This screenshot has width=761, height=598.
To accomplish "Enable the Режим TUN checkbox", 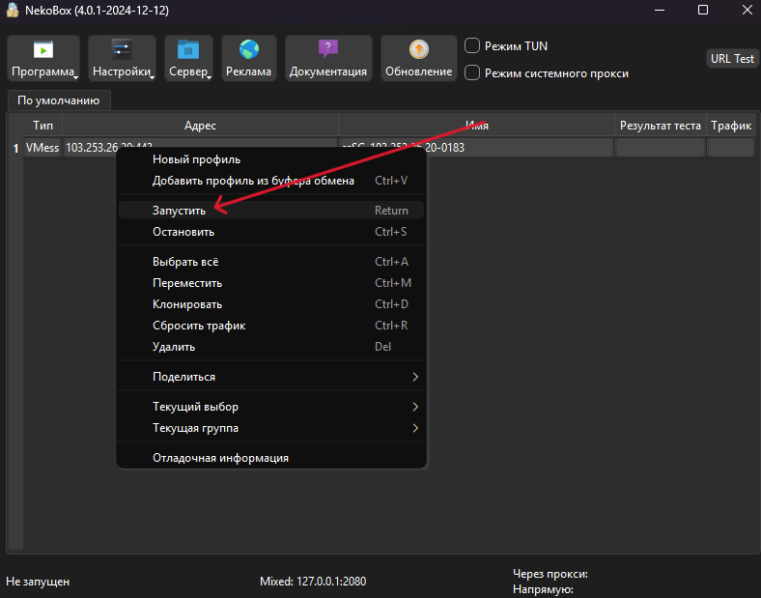I will (471, 46).
